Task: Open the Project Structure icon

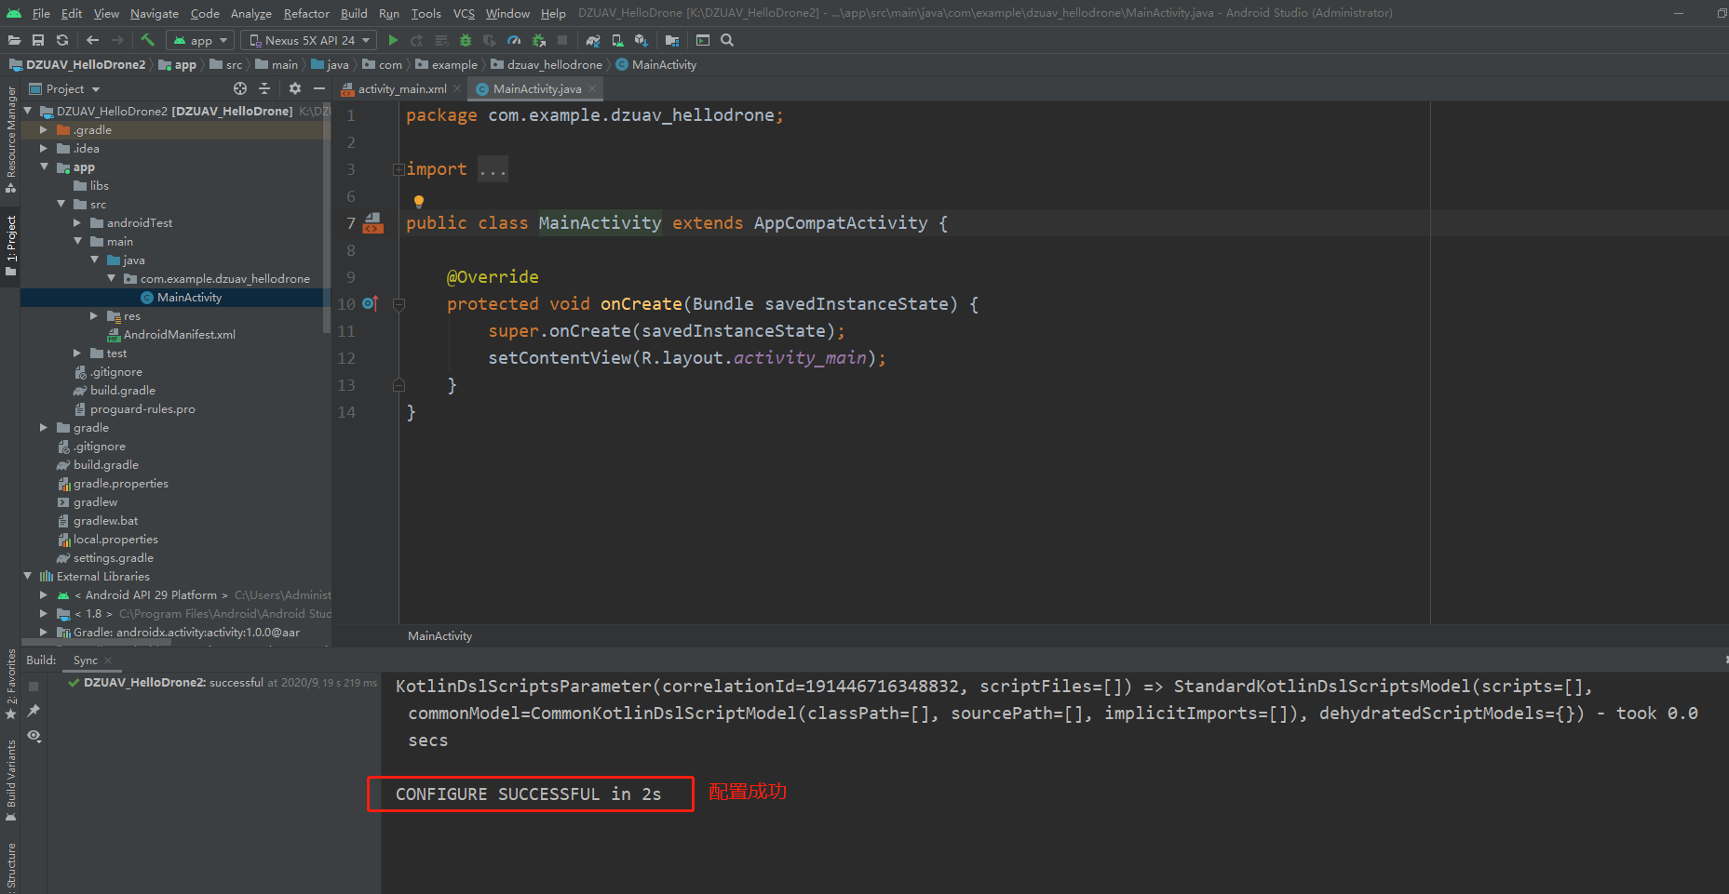Action: (x=672, y=40)
